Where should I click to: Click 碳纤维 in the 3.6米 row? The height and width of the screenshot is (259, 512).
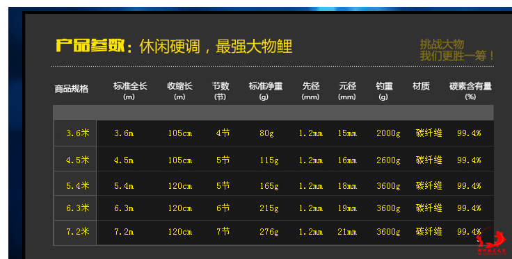[x=429, y=133]
